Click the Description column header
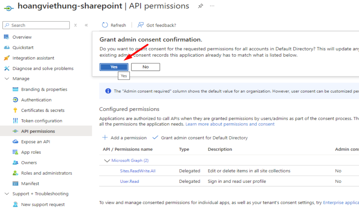Image resolution: width=359 pixels, height=211 pixels. tap(220, 149)
